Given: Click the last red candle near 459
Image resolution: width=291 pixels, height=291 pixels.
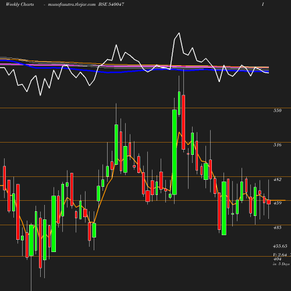Looking at the screenshot, I should pos(269,202).
